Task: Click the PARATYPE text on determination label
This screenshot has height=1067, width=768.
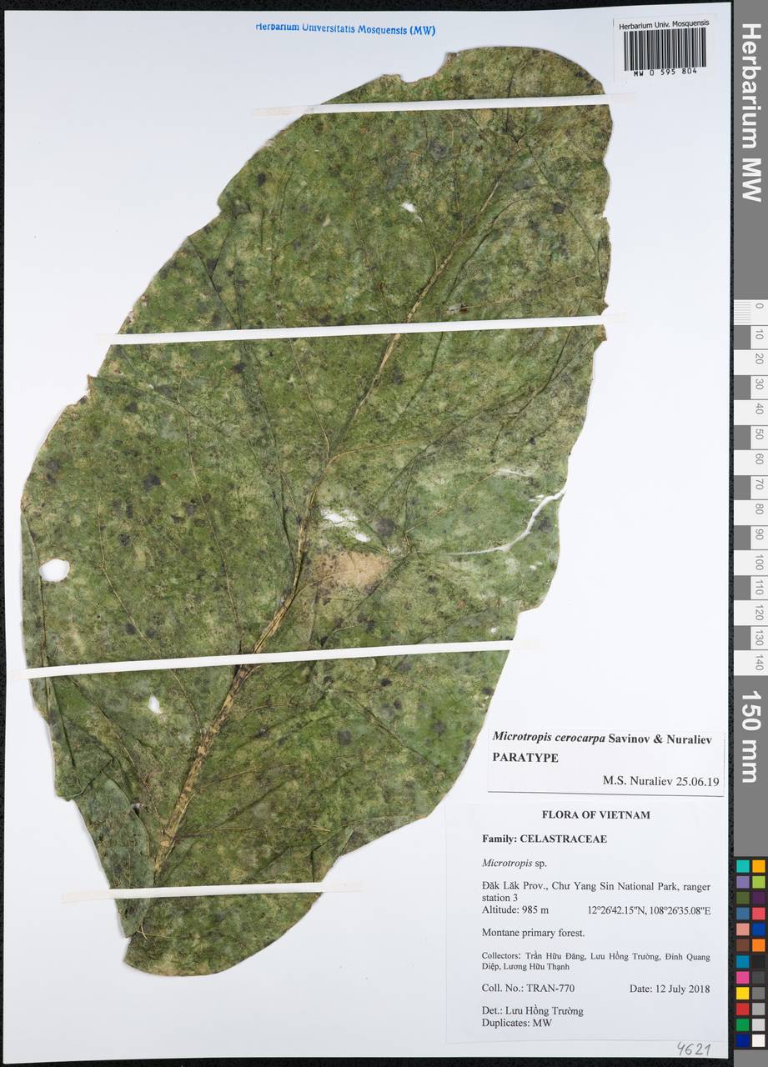Action: 525,758
